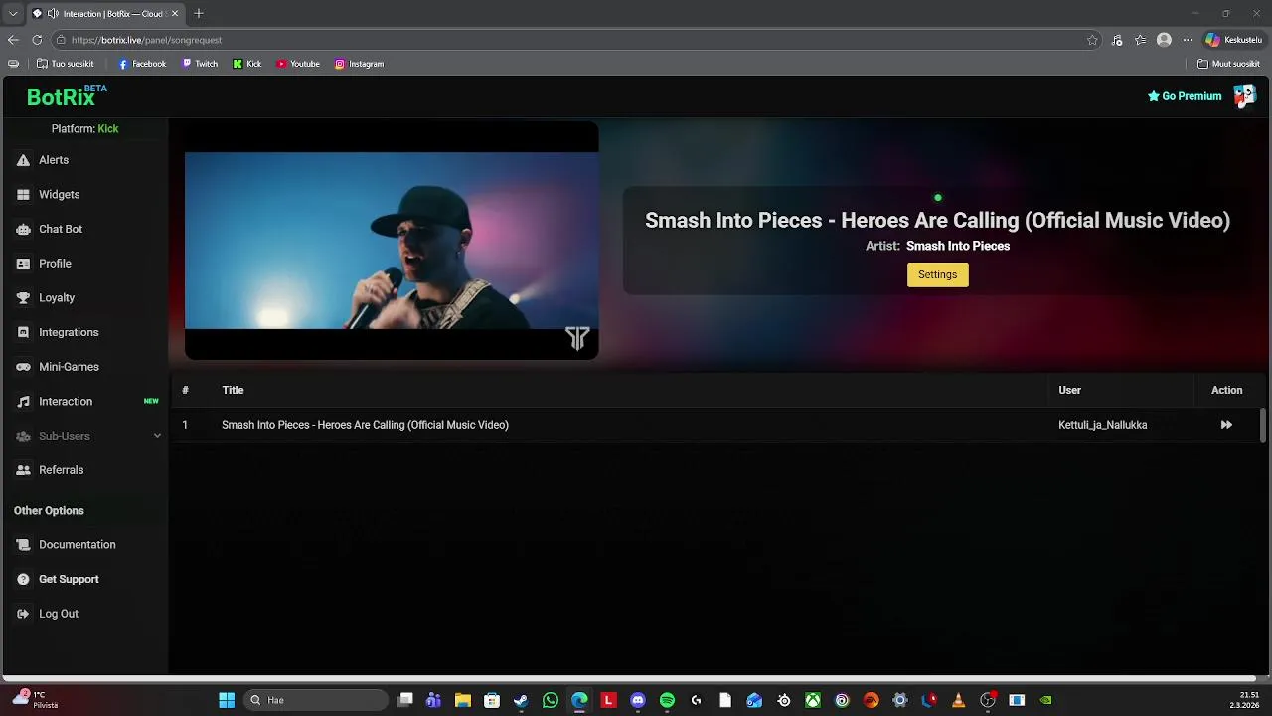Go to Chat Bot page

click(60, 229)
